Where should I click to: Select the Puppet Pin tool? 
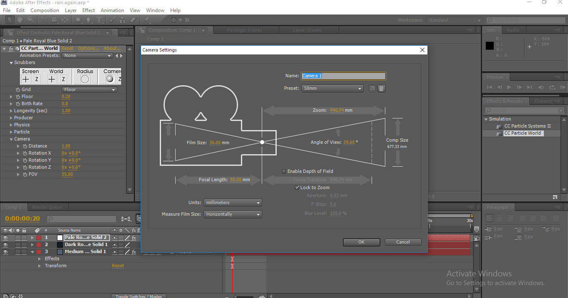click(x=146, y=20)
